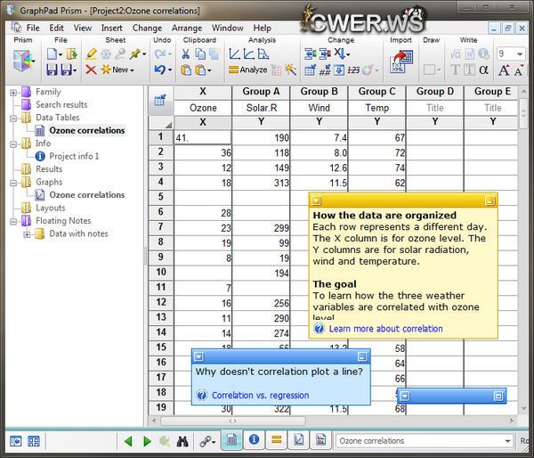The image size is (534, 458).
Task: Open the Arrange menu
Action: pos(186,28)
